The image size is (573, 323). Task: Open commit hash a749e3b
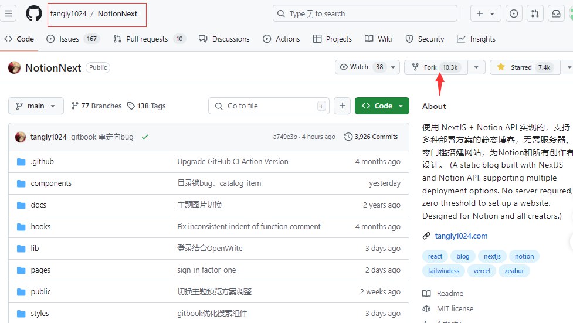tap(285, 137)
